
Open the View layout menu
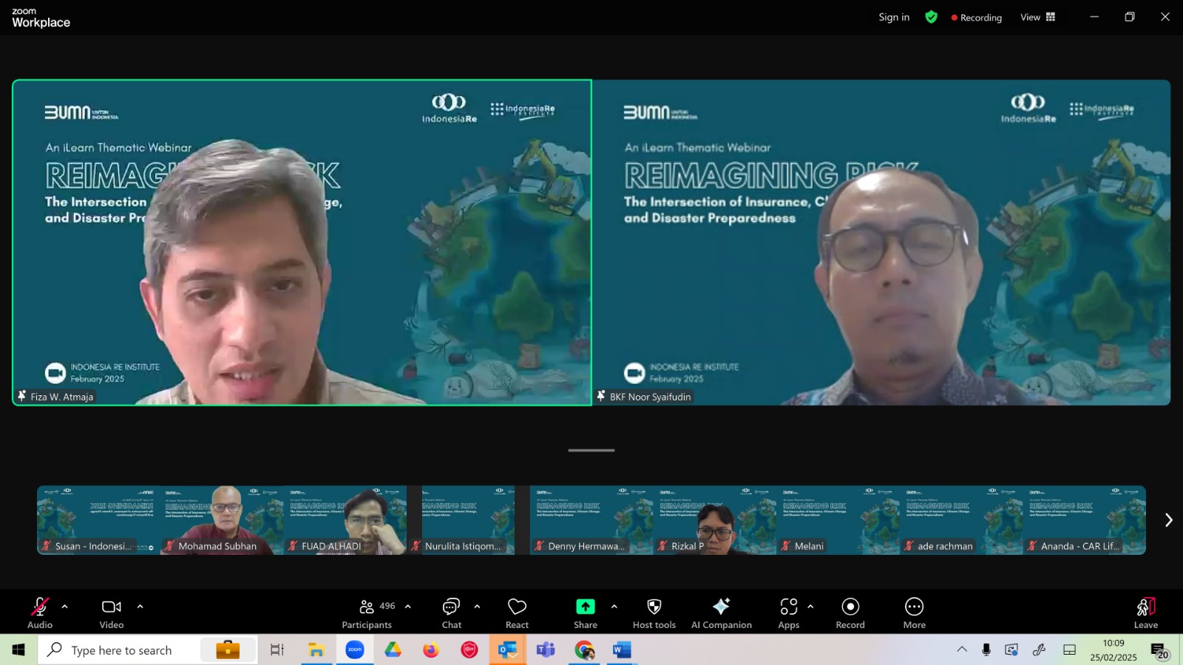(x=1038, y=17)
